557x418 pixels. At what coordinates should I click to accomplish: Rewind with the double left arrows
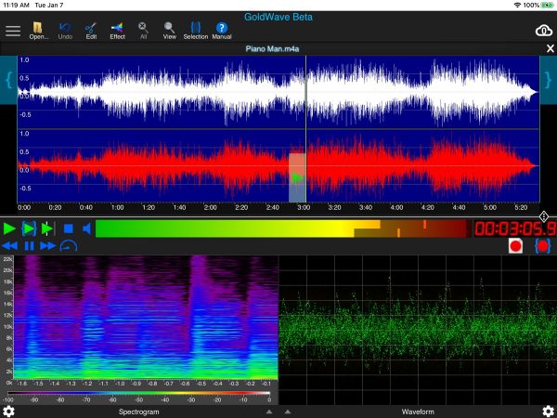coord(9,246)
